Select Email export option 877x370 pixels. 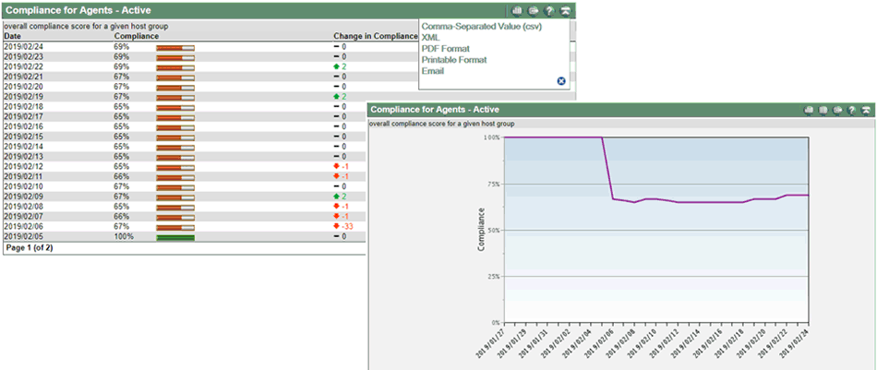(433, 71)
